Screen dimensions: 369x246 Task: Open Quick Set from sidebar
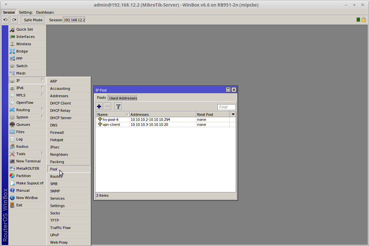tap(27, 29)
